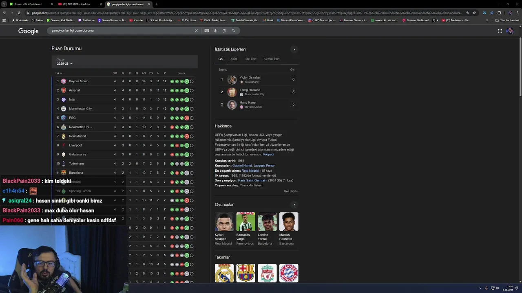Open the Vikipedi link
The width and height of the screenshot is (522, 293).
click(x=268, y=155)
